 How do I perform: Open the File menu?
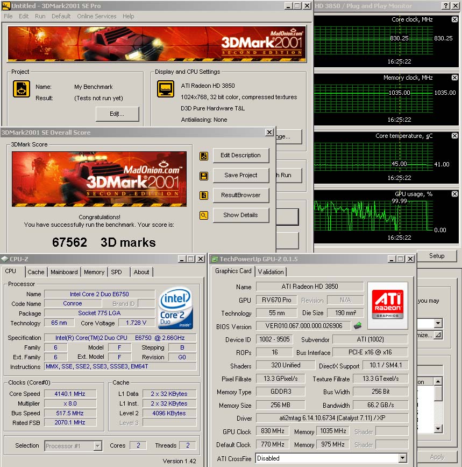[8, 16]
